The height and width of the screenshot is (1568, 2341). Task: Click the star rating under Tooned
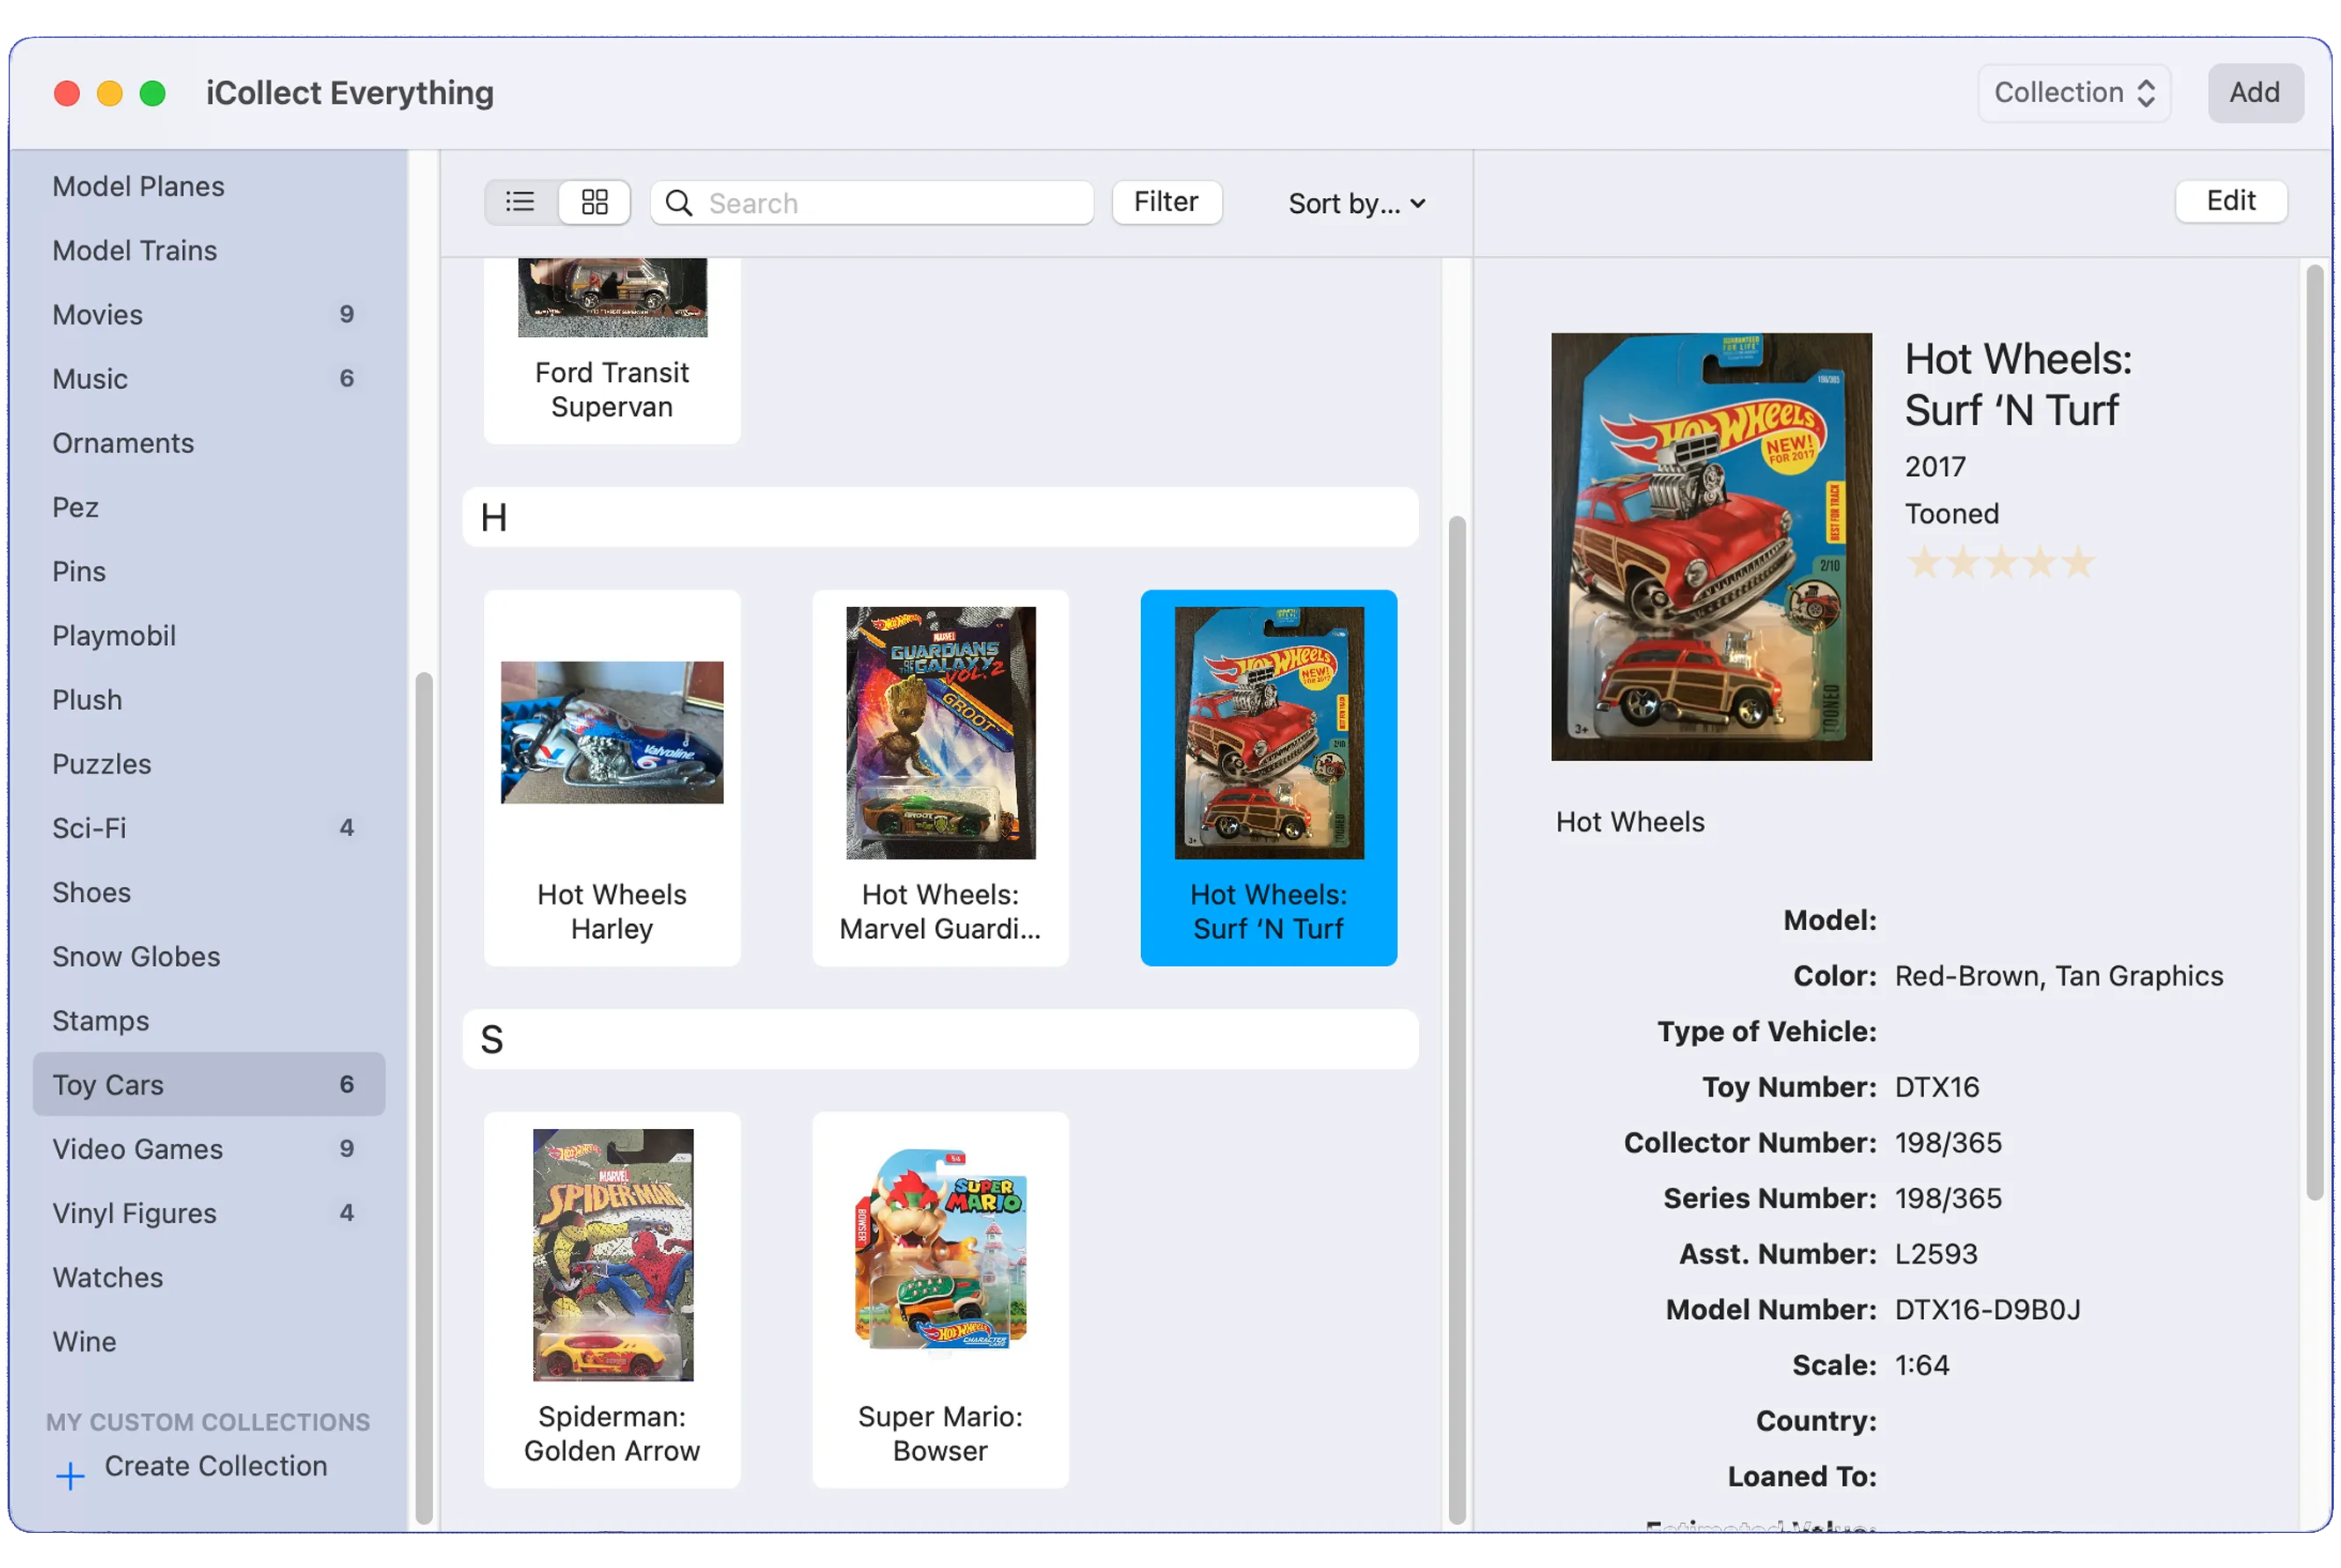(2001, 563)
